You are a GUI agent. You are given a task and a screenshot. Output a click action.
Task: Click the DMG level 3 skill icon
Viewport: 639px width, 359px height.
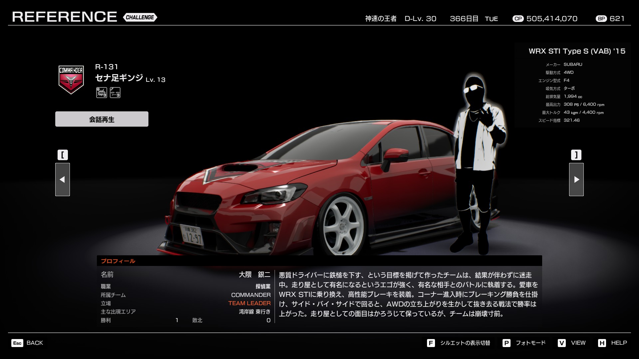point(102,92)
